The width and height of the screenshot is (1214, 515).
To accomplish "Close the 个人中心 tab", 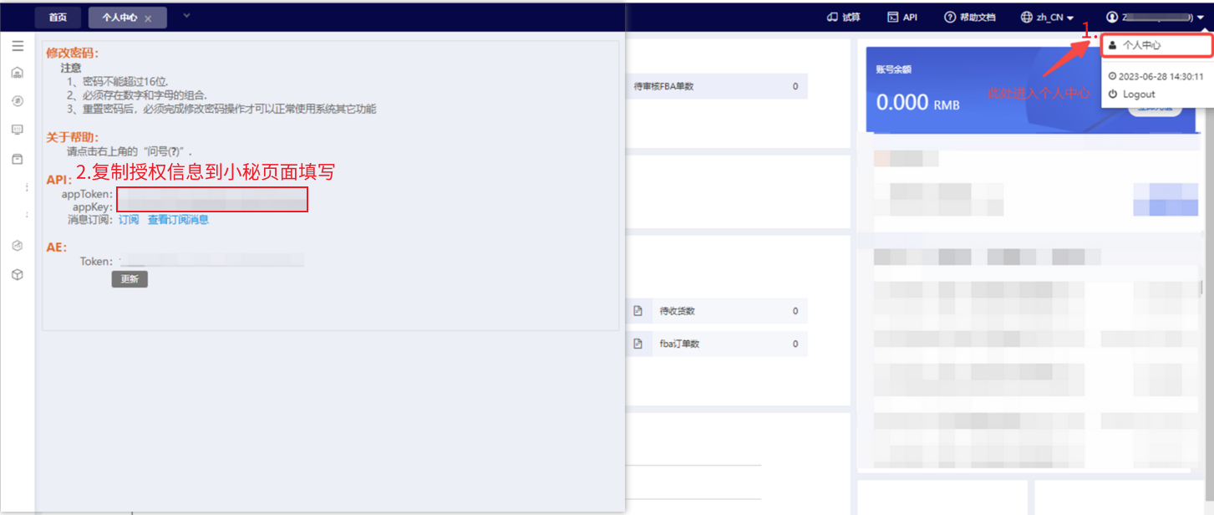I will 149,18.
